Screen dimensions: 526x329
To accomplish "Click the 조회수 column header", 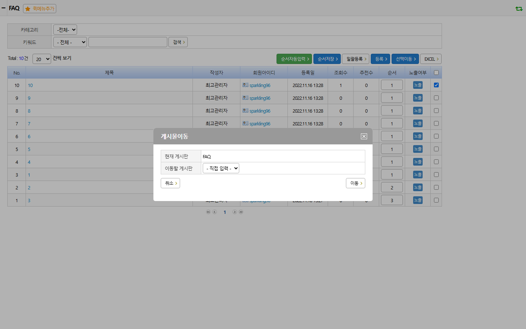I will [340, 73].
